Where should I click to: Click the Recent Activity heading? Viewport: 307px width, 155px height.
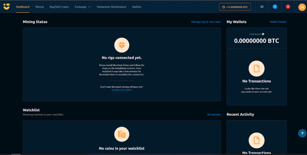pos(240,115)
